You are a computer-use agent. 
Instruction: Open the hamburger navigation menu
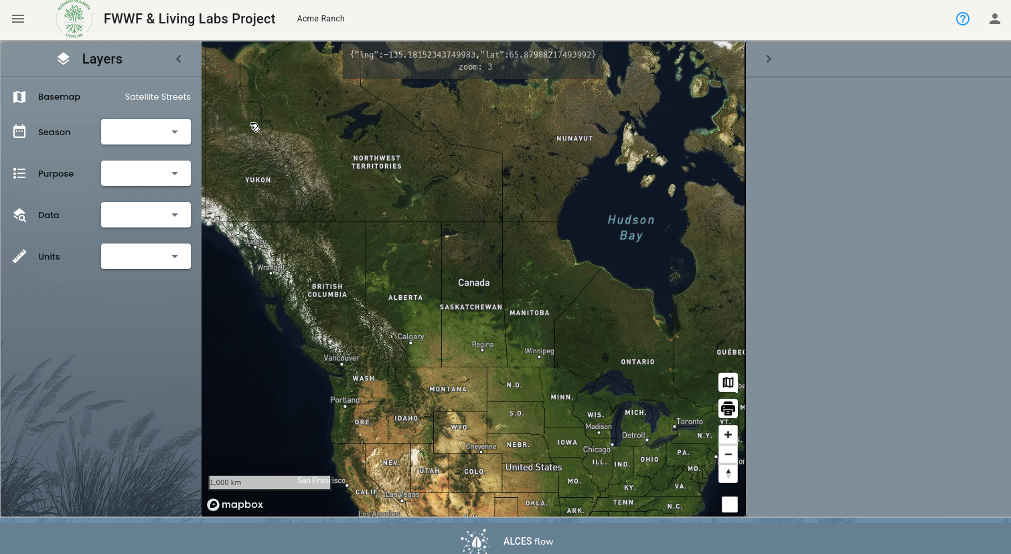(18, 19)
